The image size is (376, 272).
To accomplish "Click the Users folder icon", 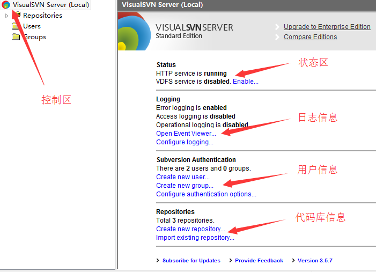I will point(16,26).
